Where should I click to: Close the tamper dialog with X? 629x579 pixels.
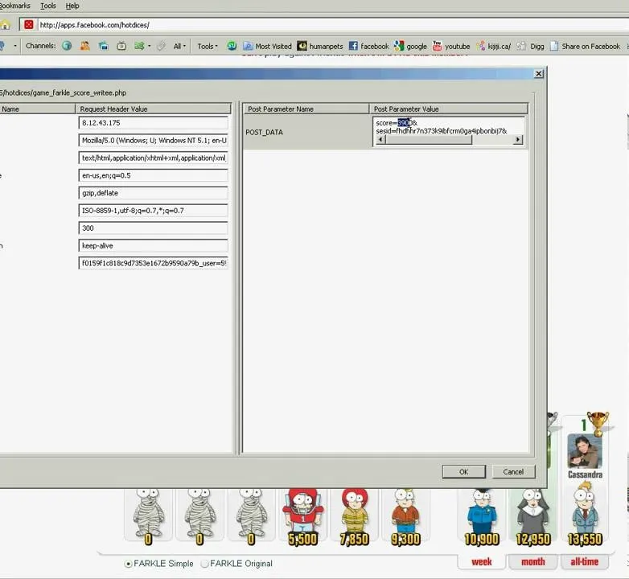[x=539, y=74]
